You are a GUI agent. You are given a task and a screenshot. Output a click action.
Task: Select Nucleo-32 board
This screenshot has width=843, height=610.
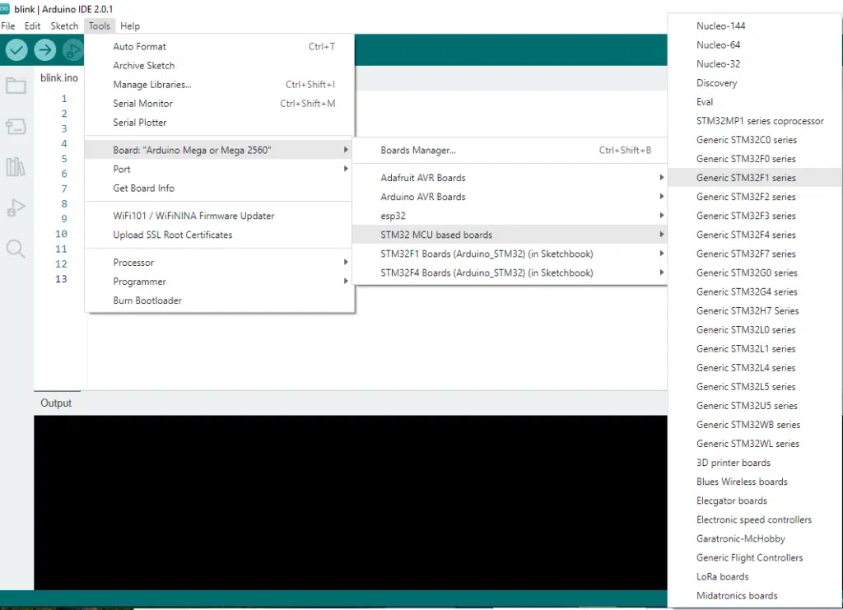755,64
